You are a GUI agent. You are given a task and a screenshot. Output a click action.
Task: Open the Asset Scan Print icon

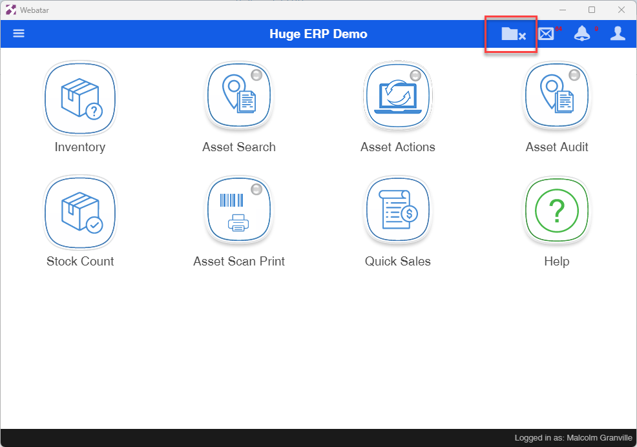click(239, 210)
